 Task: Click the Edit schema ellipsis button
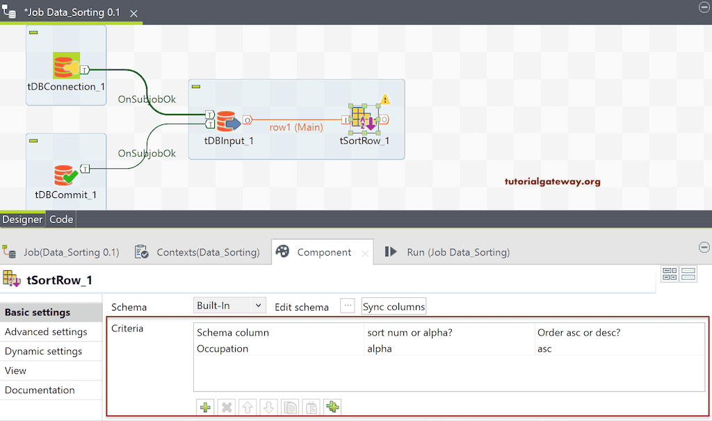pos(347,306)
